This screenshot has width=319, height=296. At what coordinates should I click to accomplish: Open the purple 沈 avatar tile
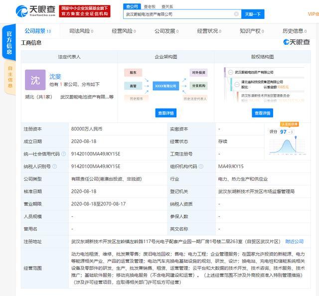[x=35, y=80]
